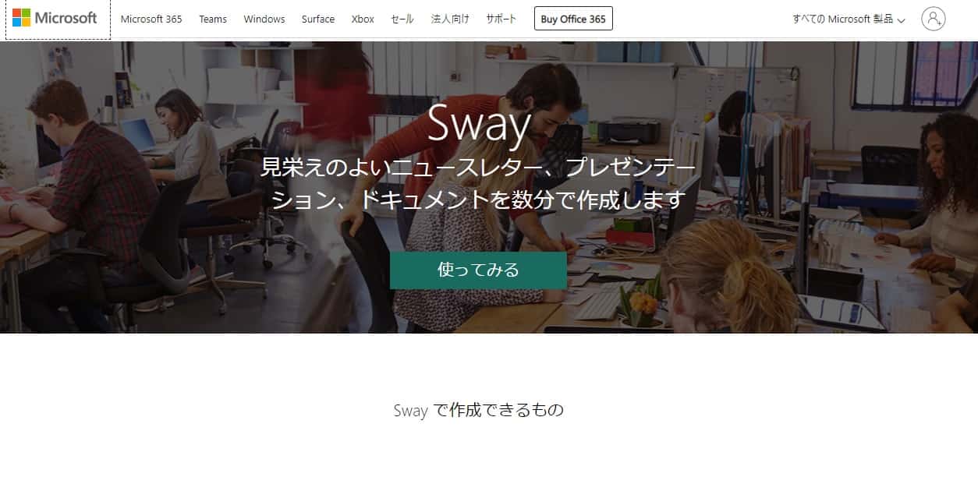Image resolution: width=978 pixels, height=477 pixels.
Task: Click the chevron next to すべての Microsoft 製品
Action: click(x=902, y=20)
